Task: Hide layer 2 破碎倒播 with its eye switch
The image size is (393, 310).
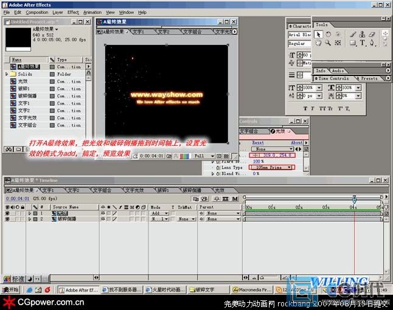Action: click(x=7, y=219)
